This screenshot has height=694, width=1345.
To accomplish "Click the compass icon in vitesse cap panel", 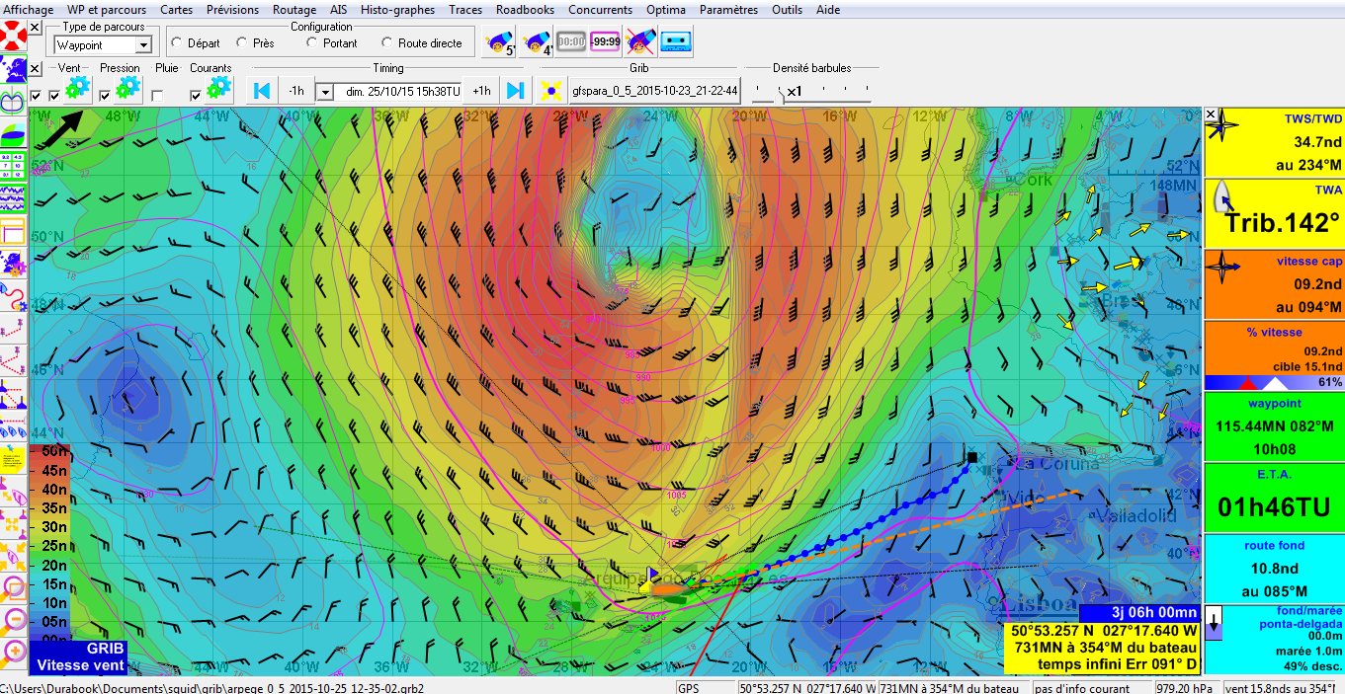I will [1223, 268].
